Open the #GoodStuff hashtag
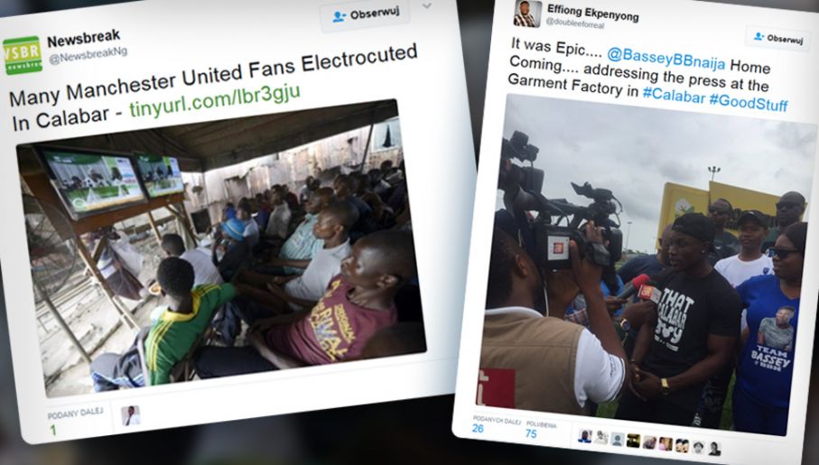Image resolution: width=819 pixels, height=465 pixels. [749, 102]
